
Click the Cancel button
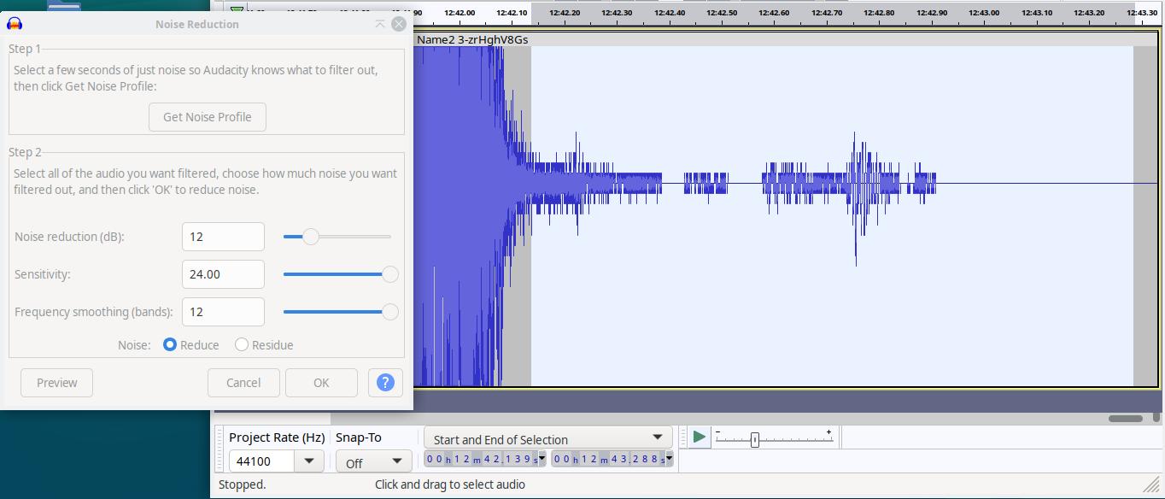click(x=243, y=383)
